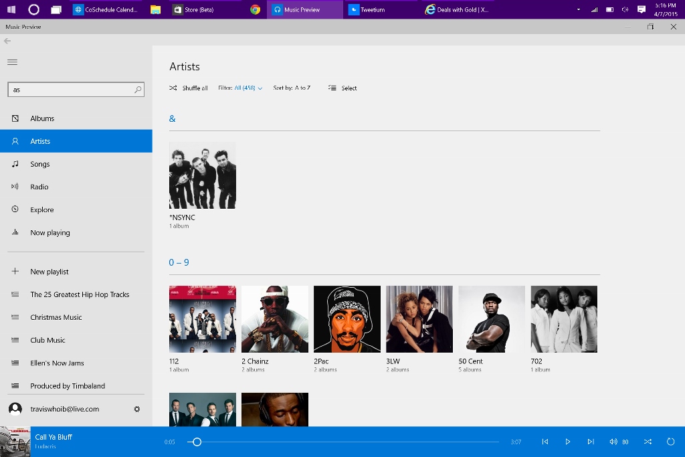Viewport: 685px width, 457px height.
Task: Click the system tray volume icon
Action: [x=625, y=9]
